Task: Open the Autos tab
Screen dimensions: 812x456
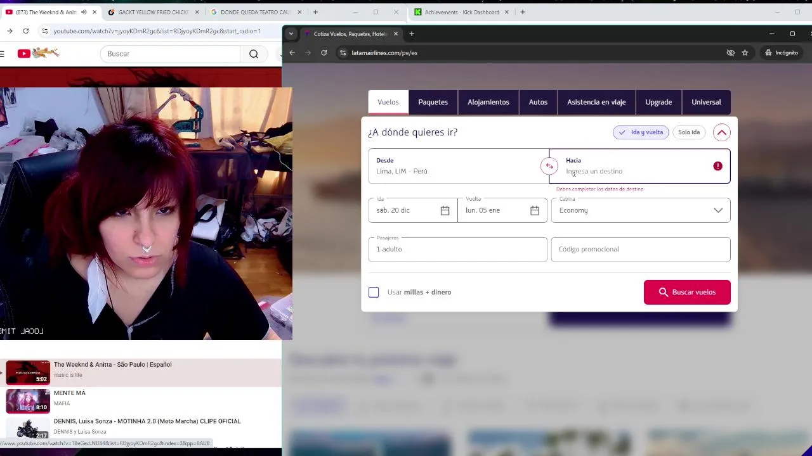Action: click(538, 102)
